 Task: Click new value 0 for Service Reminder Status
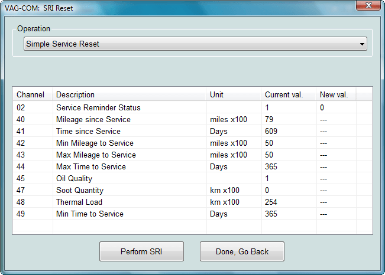coord(322,107)
